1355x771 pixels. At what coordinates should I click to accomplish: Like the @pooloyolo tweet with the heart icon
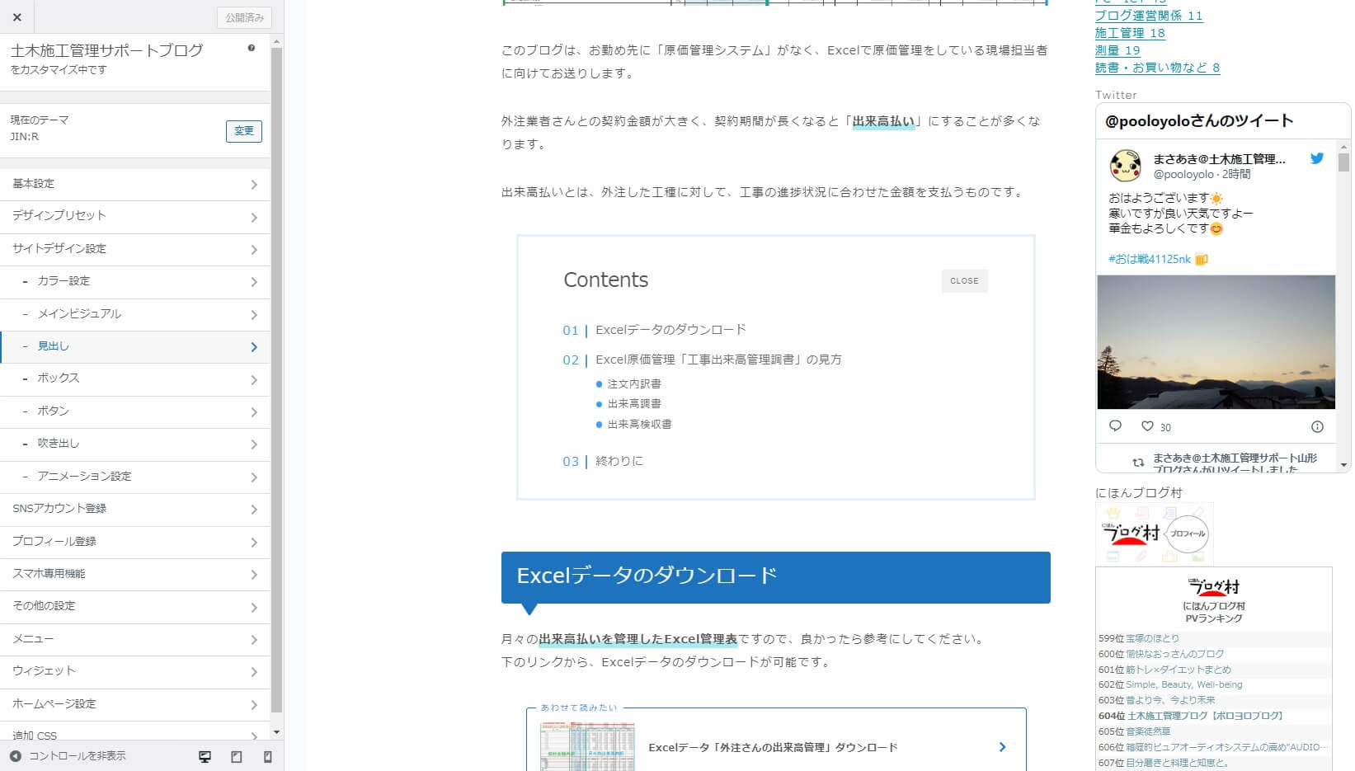(1147, 426)
